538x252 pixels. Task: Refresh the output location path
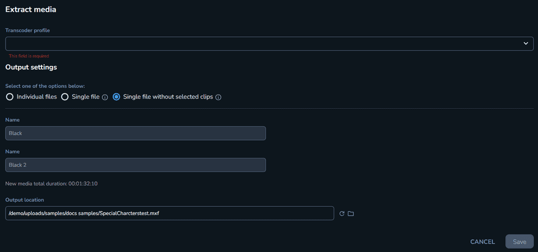pyautogui.click(x=342, y=214)
